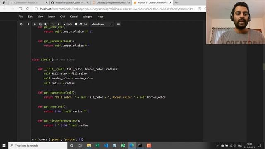Open the terminal window from the taskbar
265x149 pixels.
(x=140, y=145)
